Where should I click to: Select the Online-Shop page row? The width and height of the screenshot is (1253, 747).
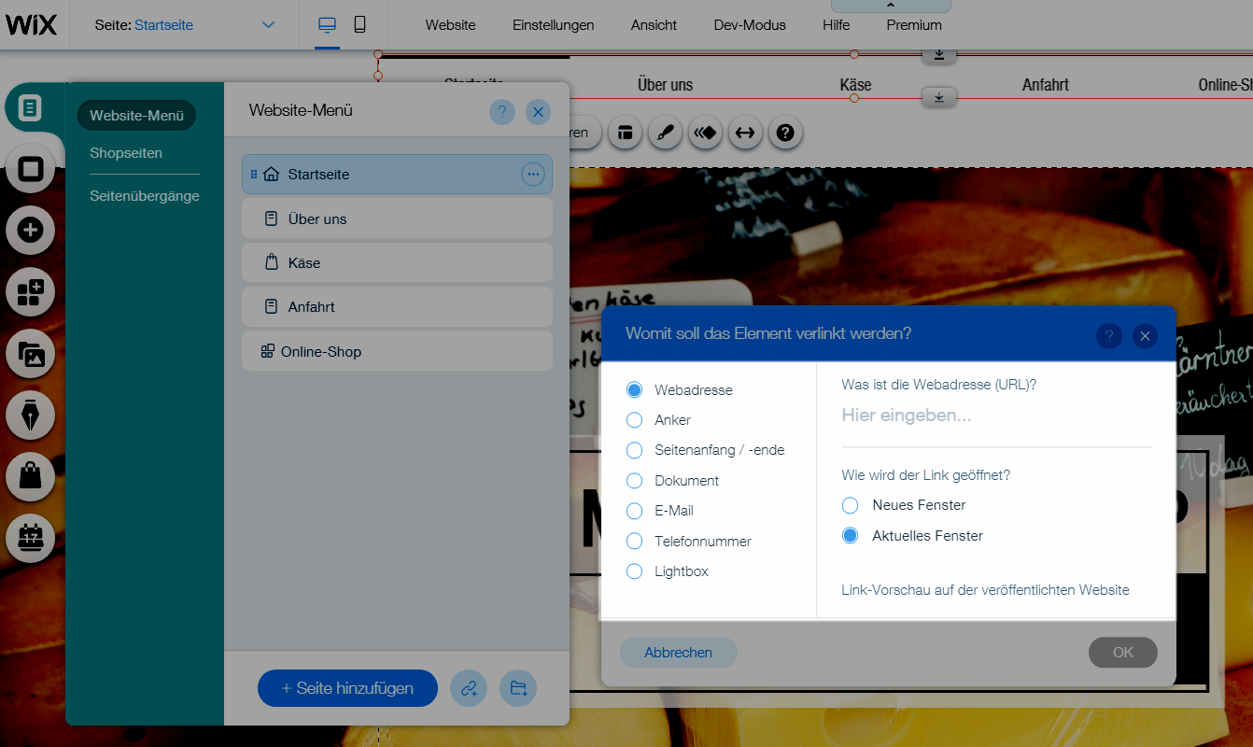click(x=397, y=351)
